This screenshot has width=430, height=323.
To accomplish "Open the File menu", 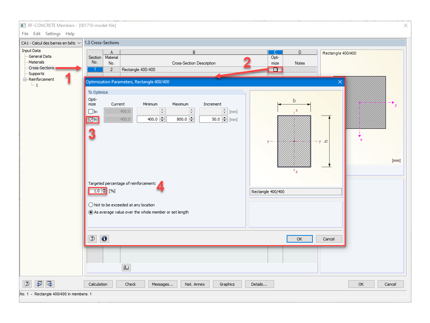I will pyautogui.click(x=25, y=34).
